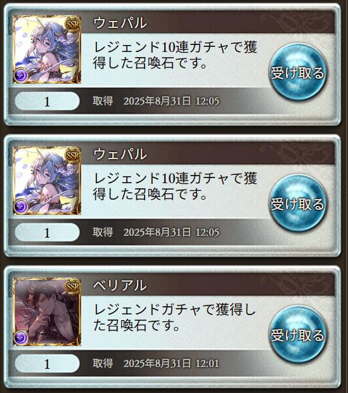This screenshot has height=393, width=348.
Task: Select the first ウェパル name header
Action: coord(120,23)
